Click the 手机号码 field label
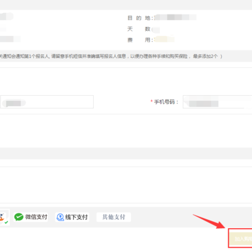The image size is (252, 252). click(x=166, y=102)
